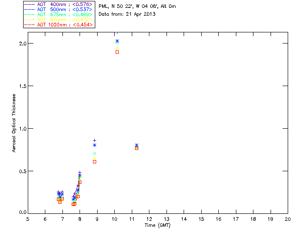296x237 pixels.
Task: Click the blue asterisk marker after time 11
Action: pos(137,145)
